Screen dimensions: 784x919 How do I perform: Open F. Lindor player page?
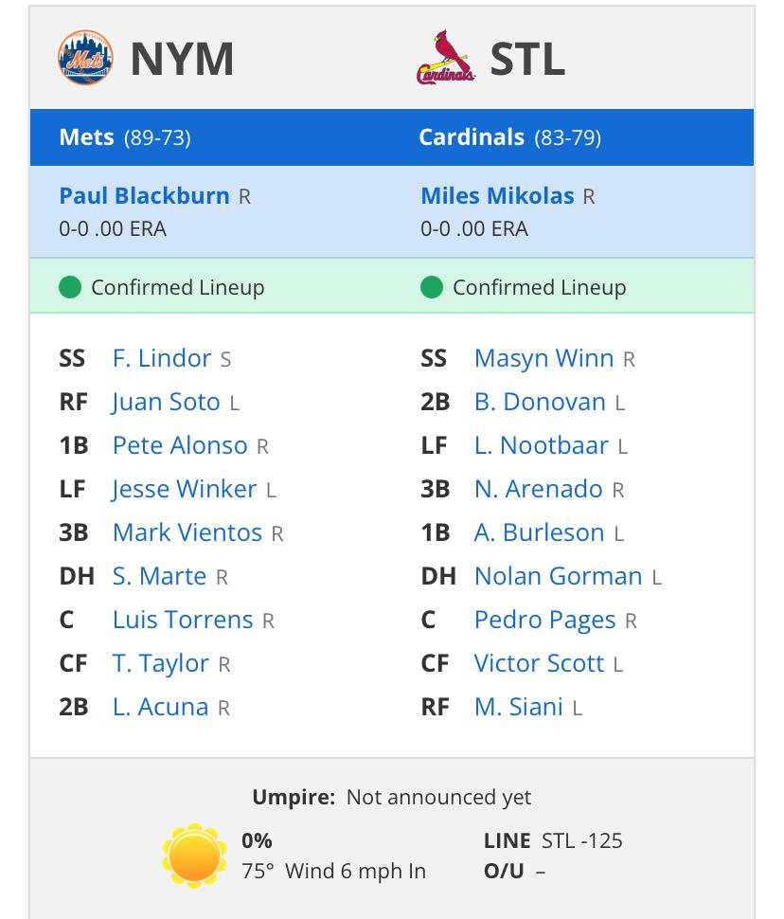pyautogui.click(x=162, y=358)
